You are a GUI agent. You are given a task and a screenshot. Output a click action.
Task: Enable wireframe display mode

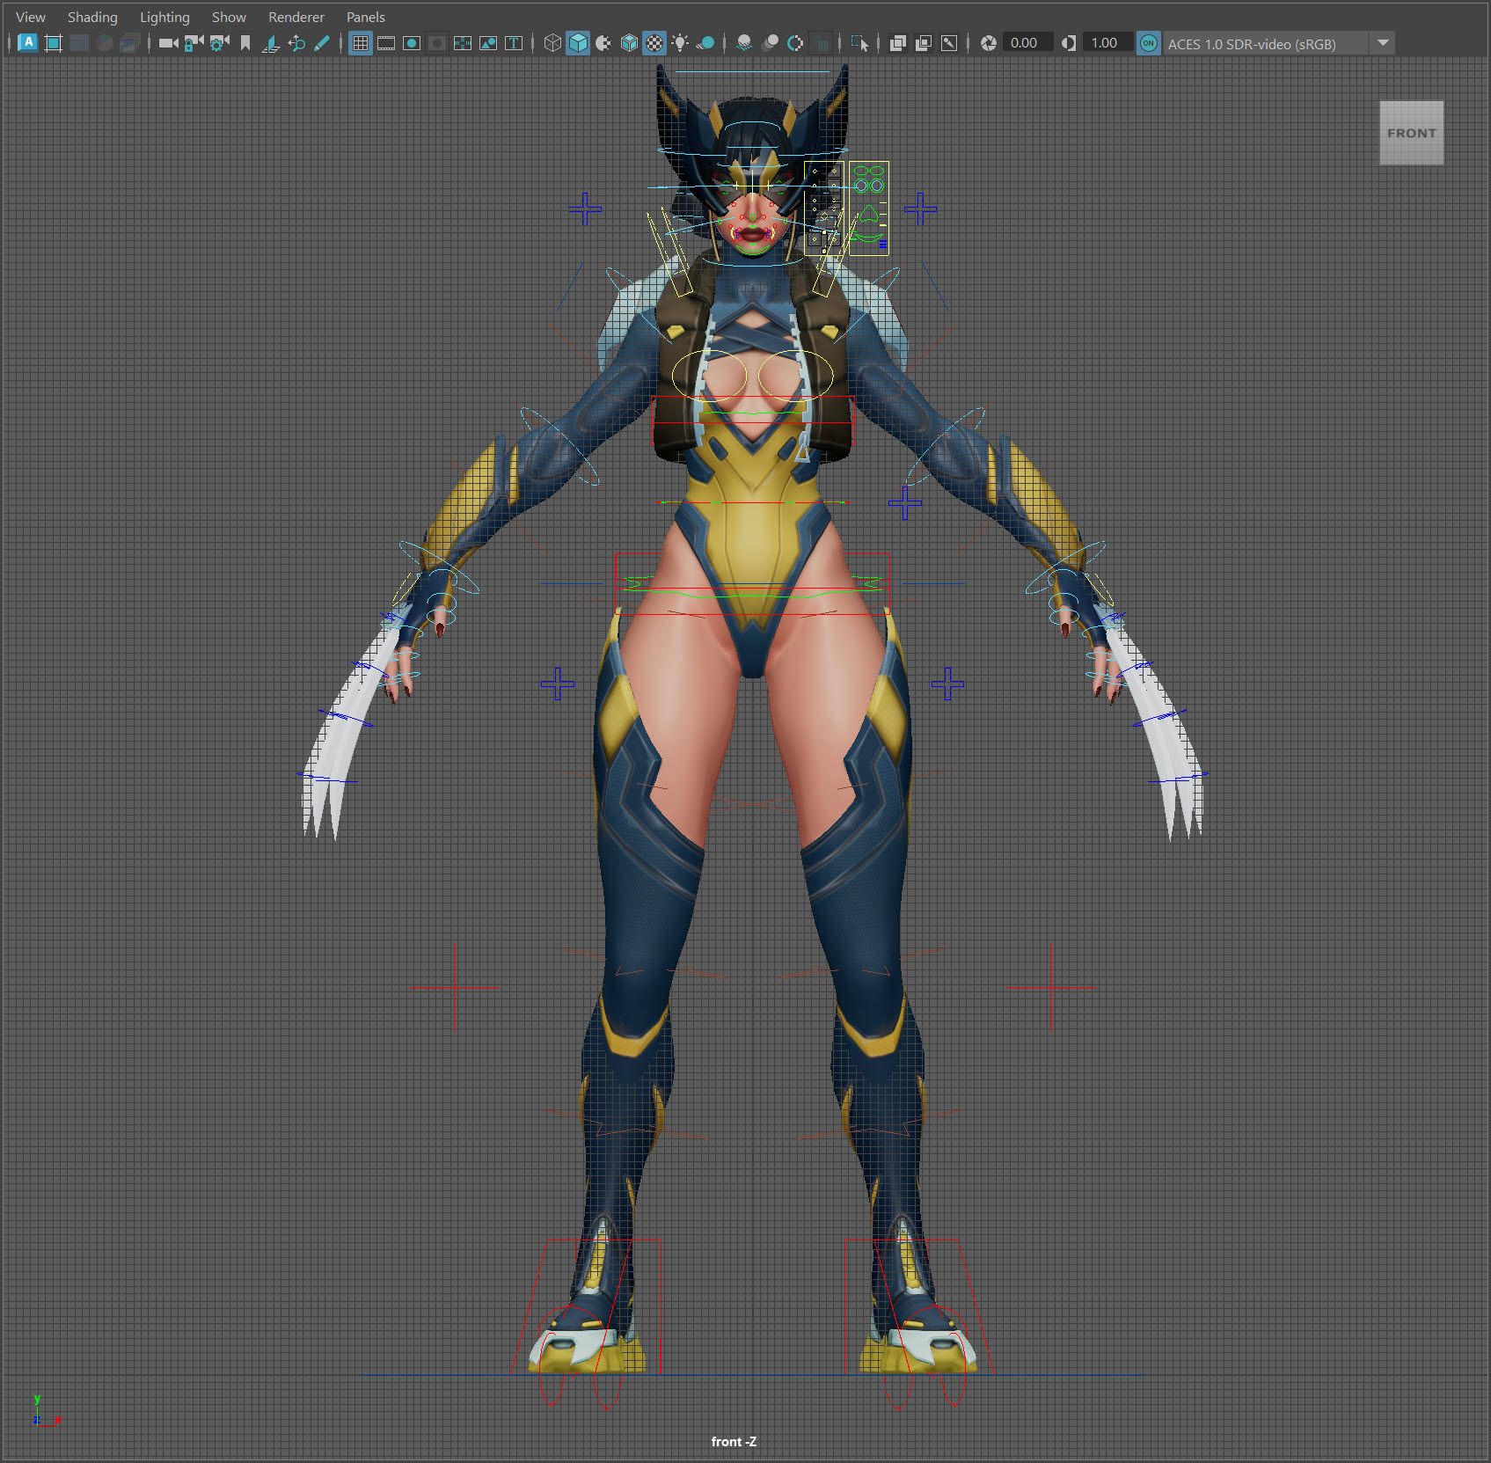pos(552,43)
